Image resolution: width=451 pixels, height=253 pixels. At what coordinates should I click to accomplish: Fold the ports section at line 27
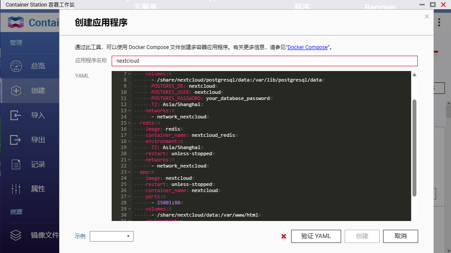(130, 197)
